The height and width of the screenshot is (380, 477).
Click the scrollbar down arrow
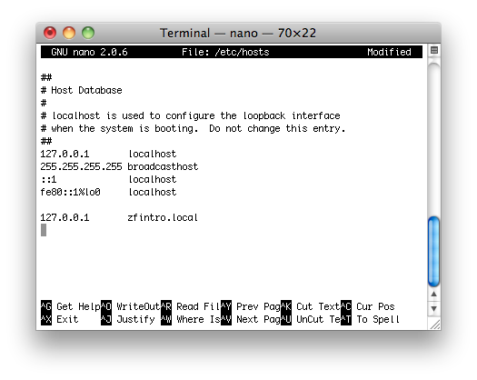tap(433, 308)
